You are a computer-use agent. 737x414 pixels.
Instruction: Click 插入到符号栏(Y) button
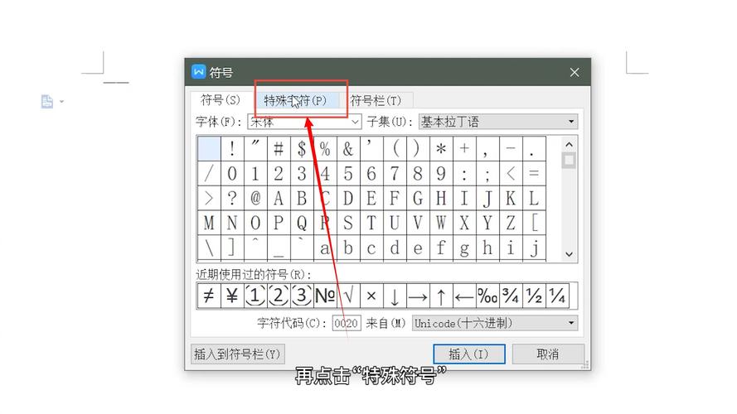pyautogui.click(x=237, y=354)
